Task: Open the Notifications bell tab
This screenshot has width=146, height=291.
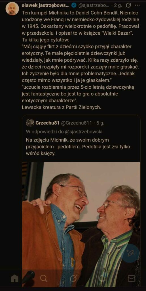Action: pos(102,278)
